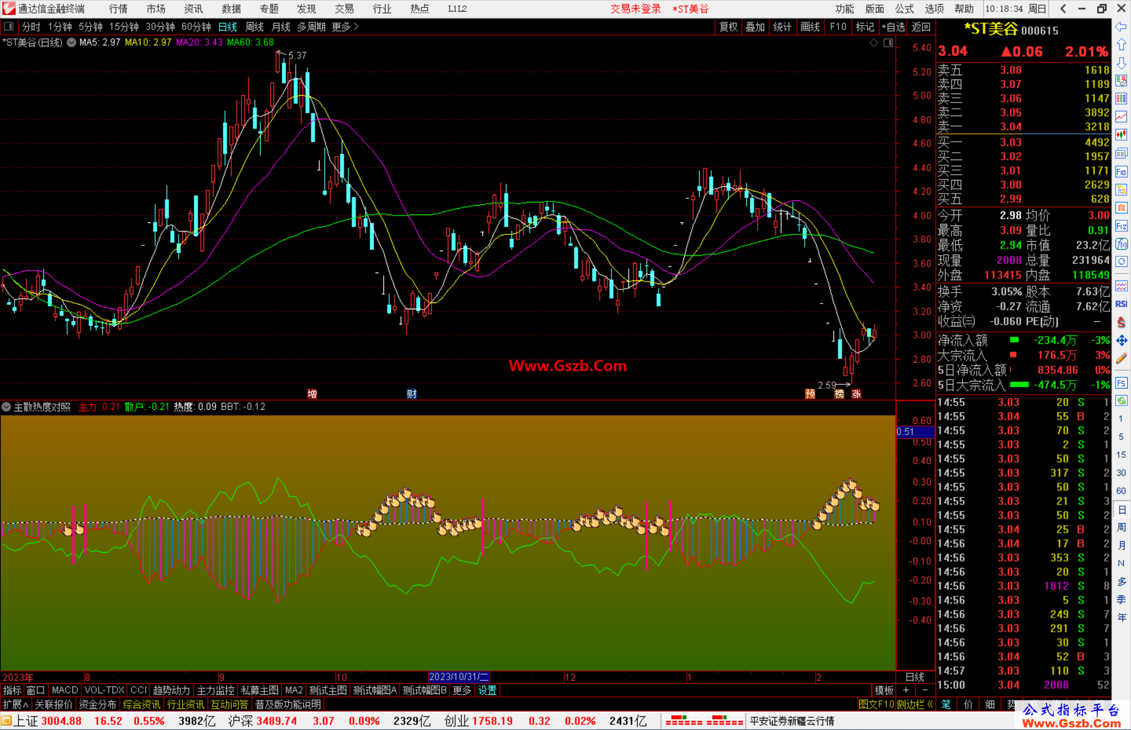Click the 复权 button
The image size is (1131, 730).
[x=728, y=27]
